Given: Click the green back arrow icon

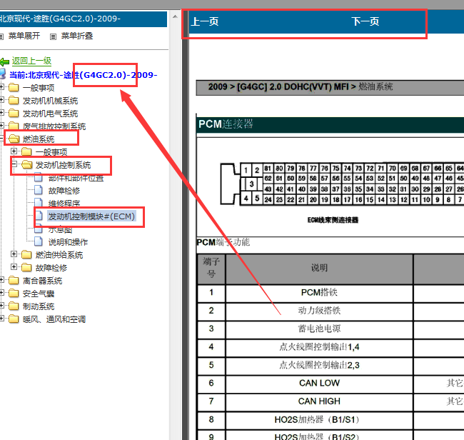Looking at the screenshot, I should 4,61.
